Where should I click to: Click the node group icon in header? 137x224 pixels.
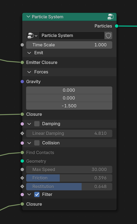point(111,17)
